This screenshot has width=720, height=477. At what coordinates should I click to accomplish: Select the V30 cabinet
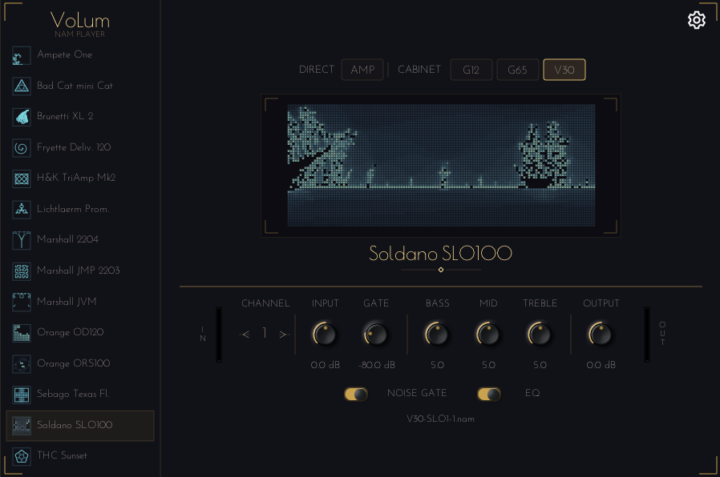pyautogui.click(x=564, y=70)
